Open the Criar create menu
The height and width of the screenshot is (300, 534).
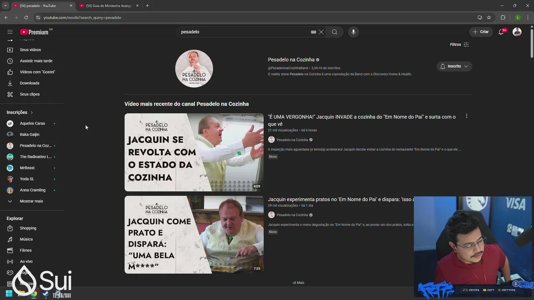pyautogui.click(x=481, y=32)
